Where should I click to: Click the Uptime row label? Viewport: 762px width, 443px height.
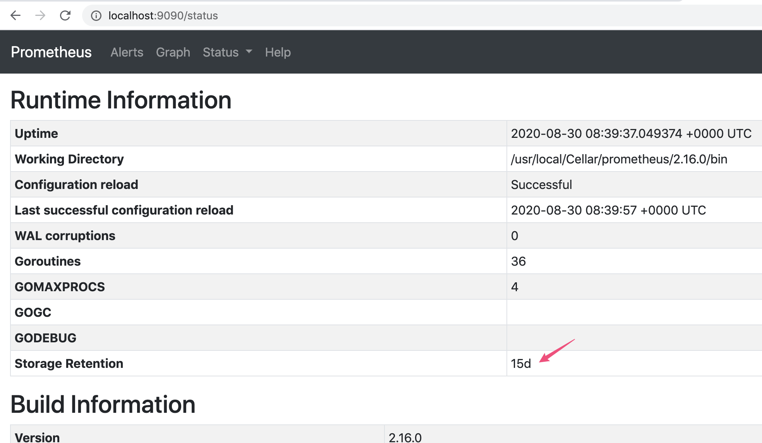pos(36,133)
